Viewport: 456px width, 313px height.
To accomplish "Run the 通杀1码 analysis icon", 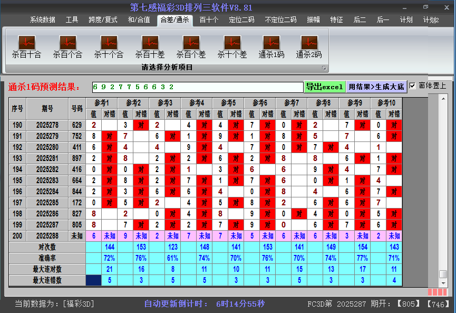I will click(x=271, y=43).
